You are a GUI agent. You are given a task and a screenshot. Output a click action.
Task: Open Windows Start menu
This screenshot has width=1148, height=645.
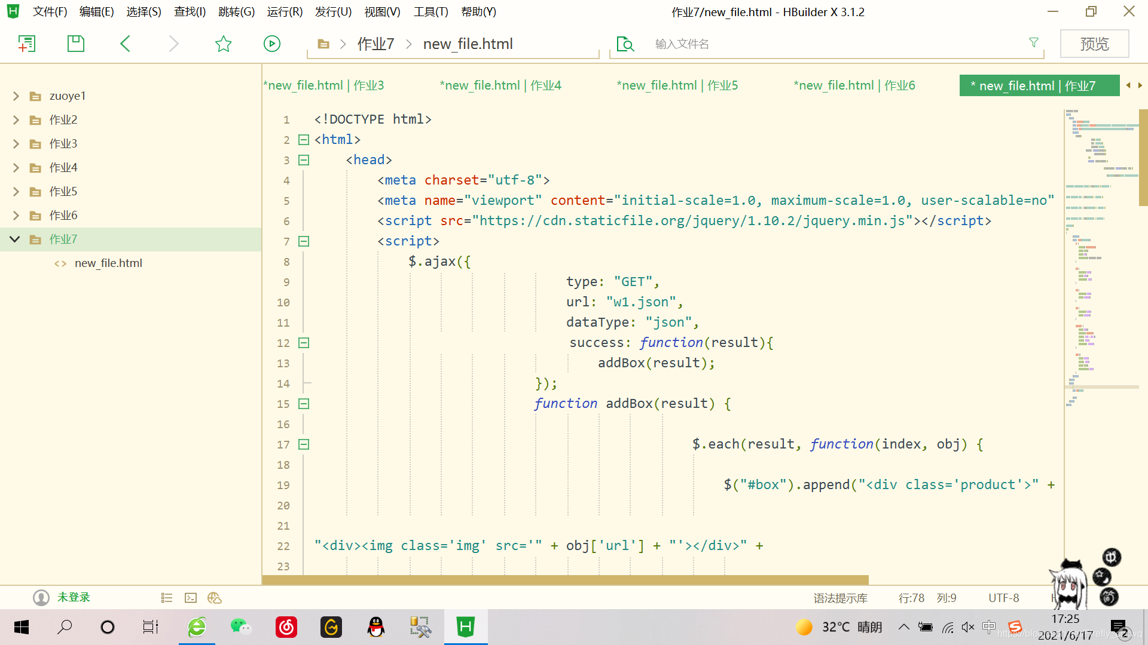[22, 627]
